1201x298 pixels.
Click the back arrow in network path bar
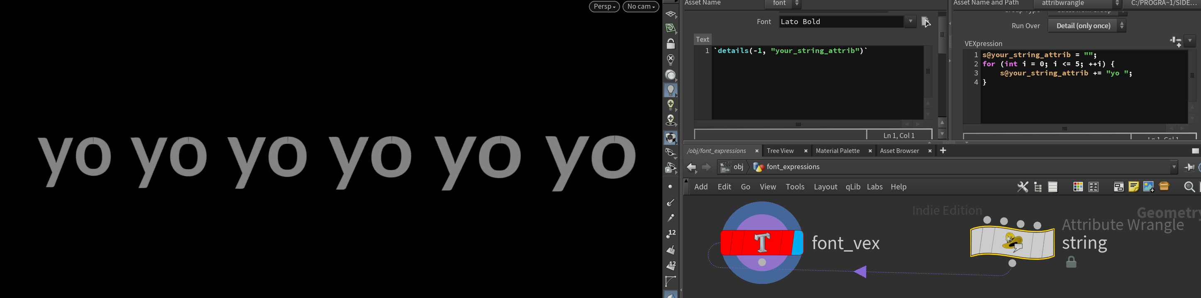click(691, 167)
